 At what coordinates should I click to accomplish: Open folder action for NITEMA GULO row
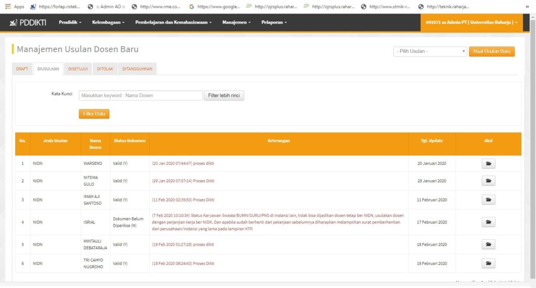point(488,181)
